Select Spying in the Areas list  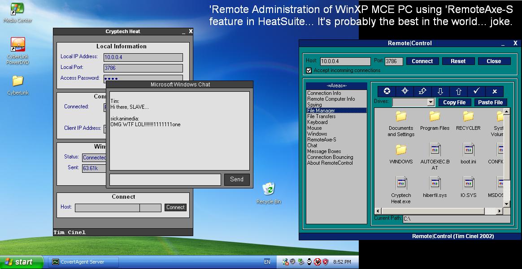click(314, 105)
